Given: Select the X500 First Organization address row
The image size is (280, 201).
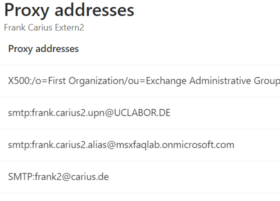Looking at the screenshot, I should 140,81.
